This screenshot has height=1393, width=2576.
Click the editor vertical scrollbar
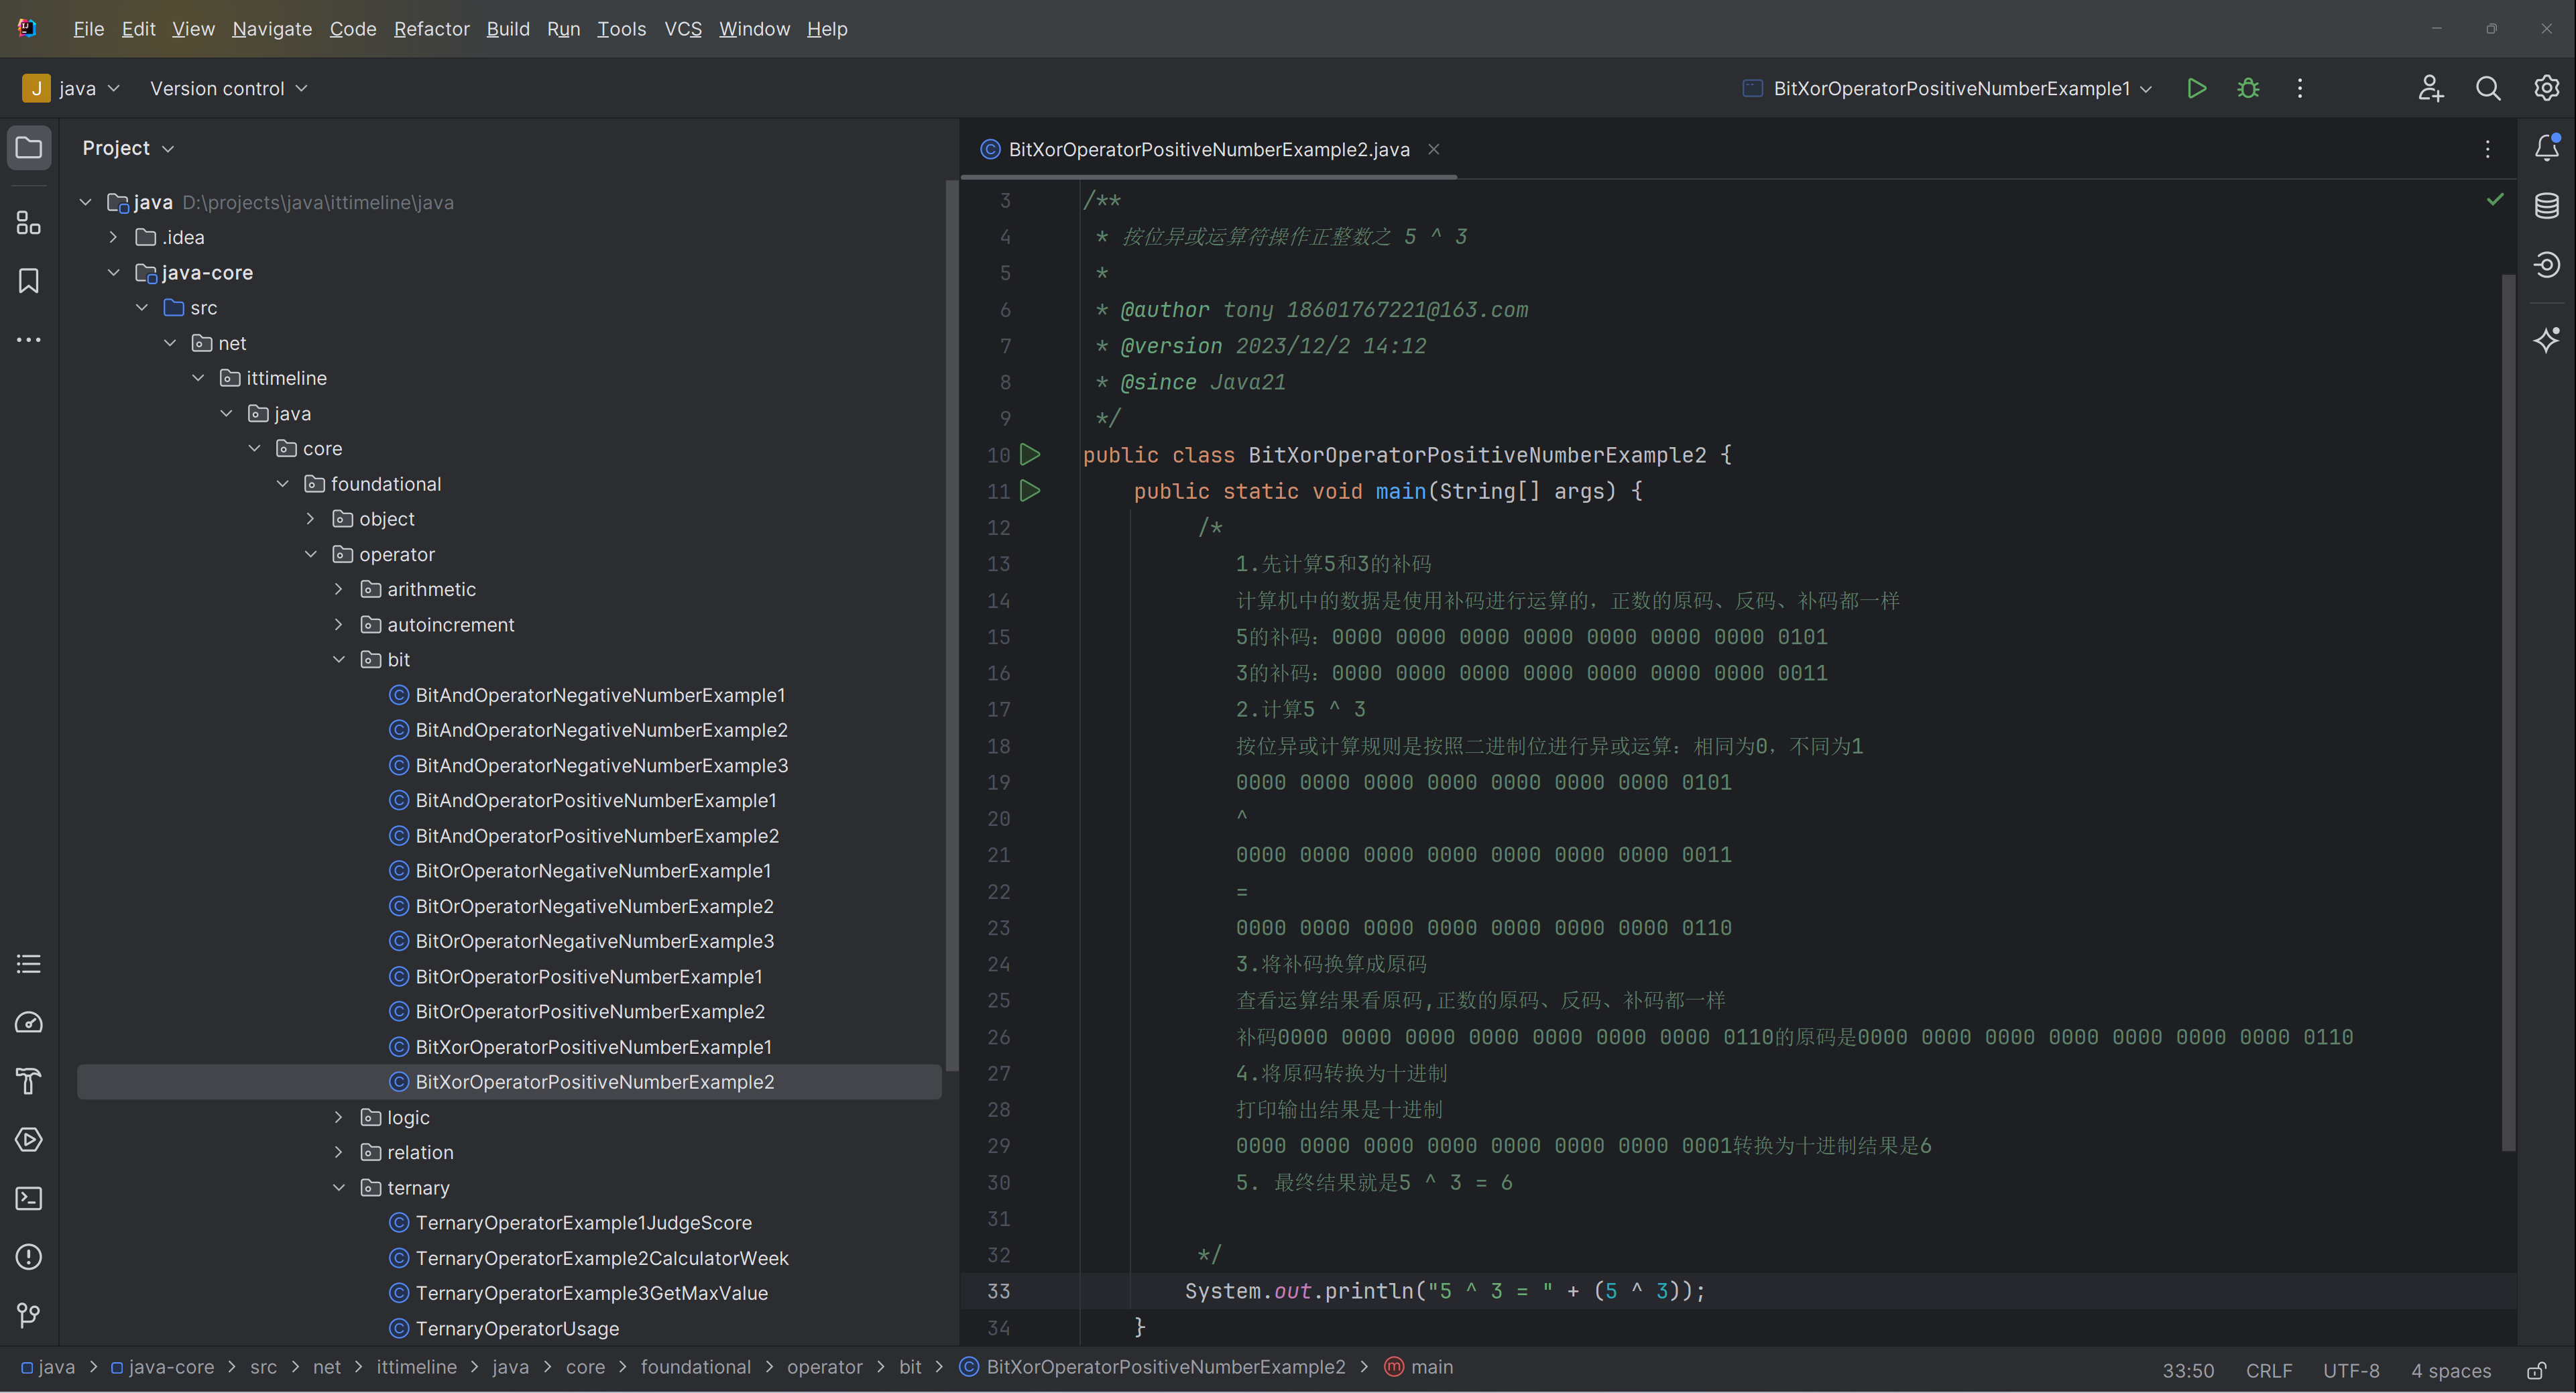coord(2507,712)
